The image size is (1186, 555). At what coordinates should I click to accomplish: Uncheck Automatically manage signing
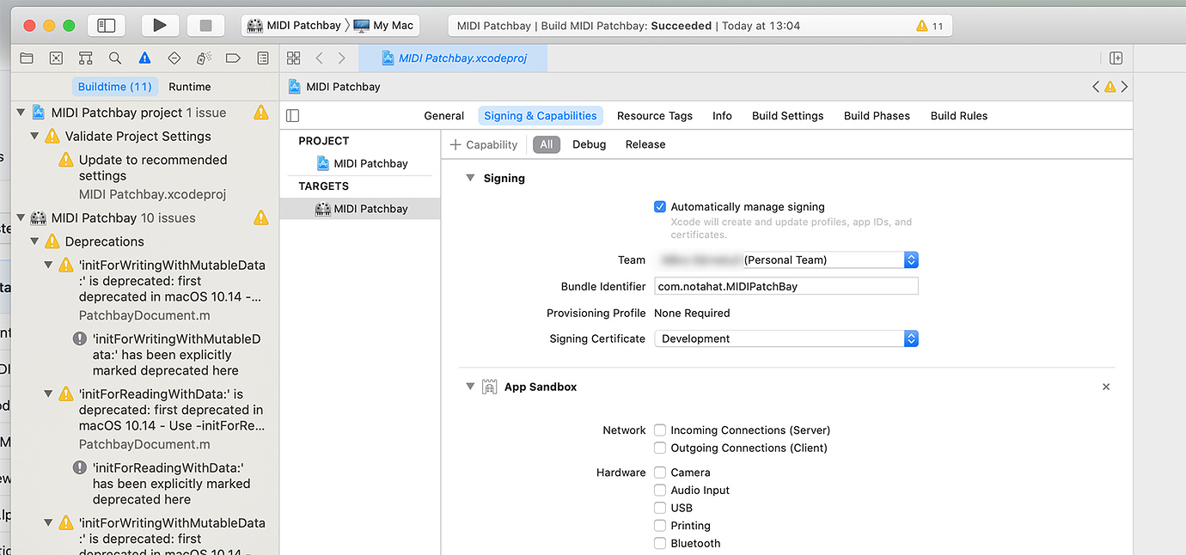click(x=660, y=207)
